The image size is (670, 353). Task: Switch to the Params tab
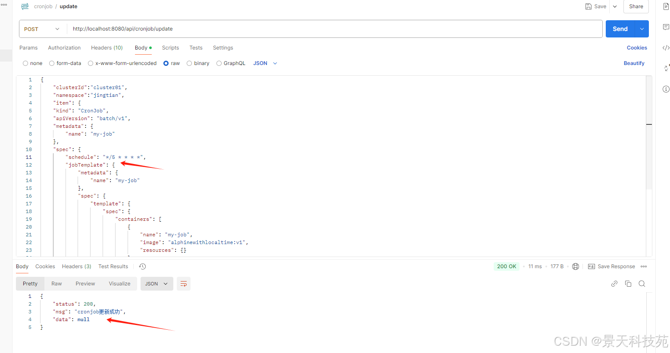click(28, 48)
